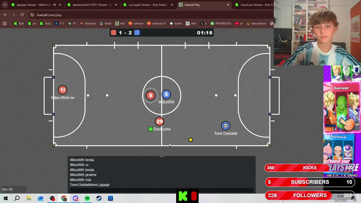Open the Kick bookmark
This screenshot has height=203, width=361.
pyautogui.click(x=19, y=23)
